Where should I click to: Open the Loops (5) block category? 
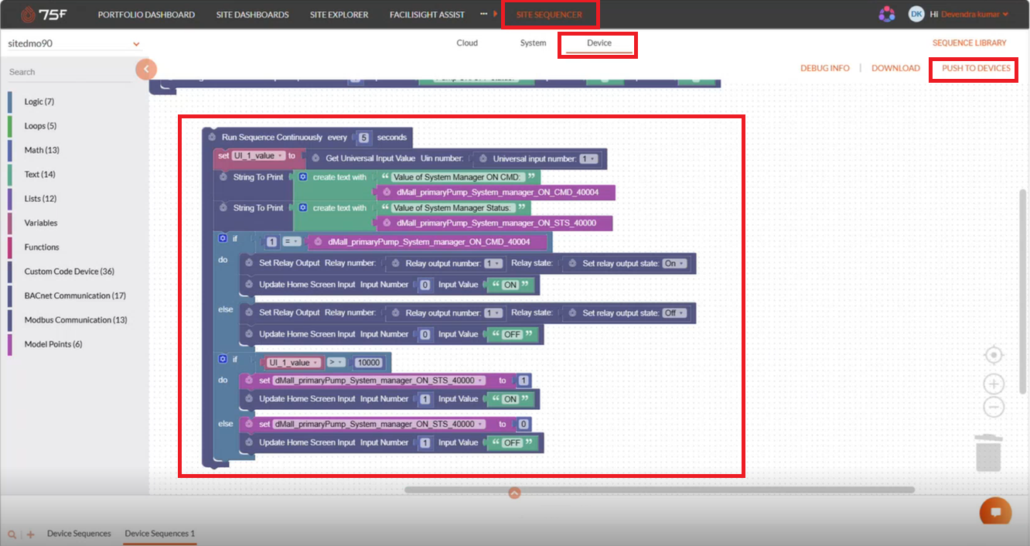pyautogui.click(x=40, y=126)
